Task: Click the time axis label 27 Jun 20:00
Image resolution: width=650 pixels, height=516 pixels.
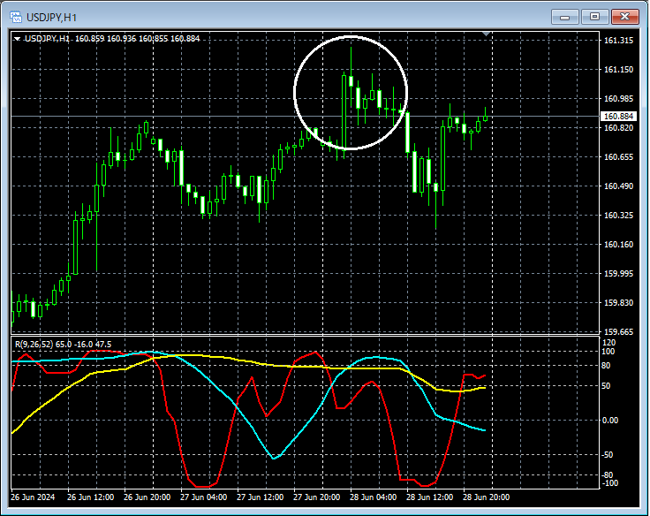Action: pos(317,497)
